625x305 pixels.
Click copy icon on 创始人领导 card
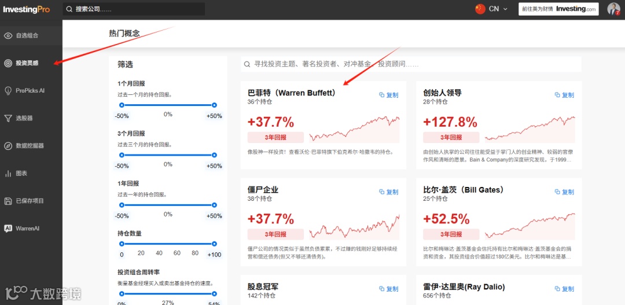click(x=558, y=95)
